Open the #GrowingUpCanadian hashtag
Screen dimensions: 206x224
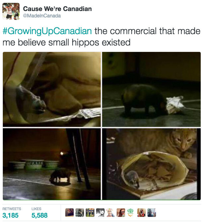(x=47, y=31)
